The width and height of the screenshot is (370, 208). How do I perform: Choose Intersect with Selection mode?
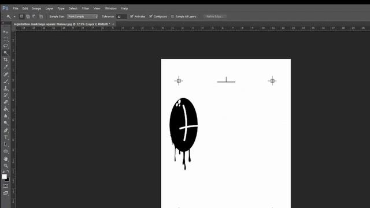pyautogui.click(x=41, y=17)
